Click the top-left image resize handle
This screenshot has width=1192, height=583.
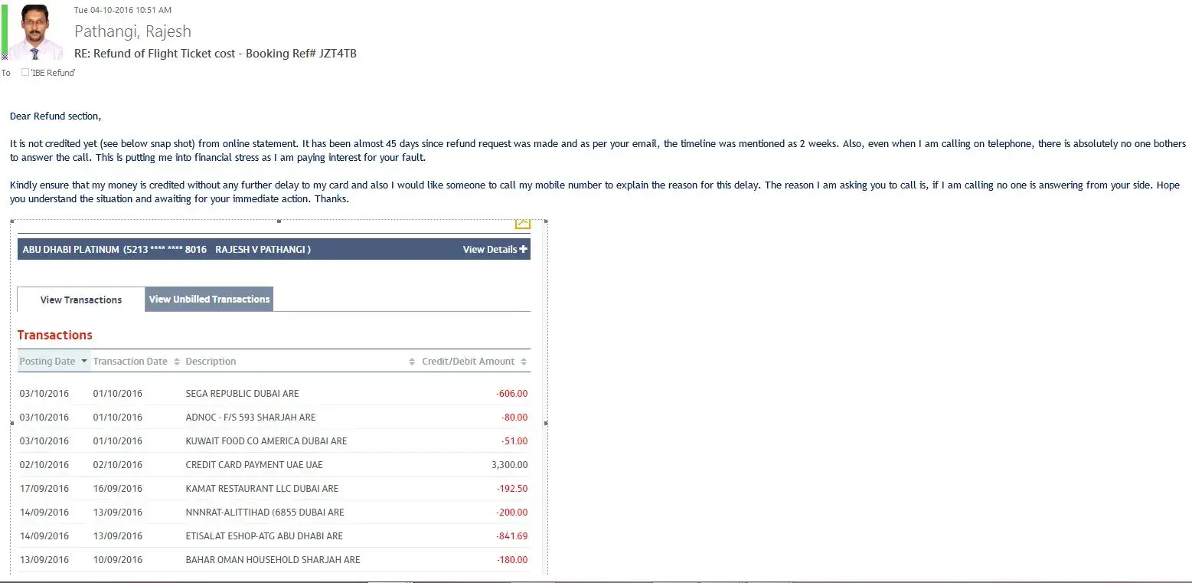(x=12, y=221)
